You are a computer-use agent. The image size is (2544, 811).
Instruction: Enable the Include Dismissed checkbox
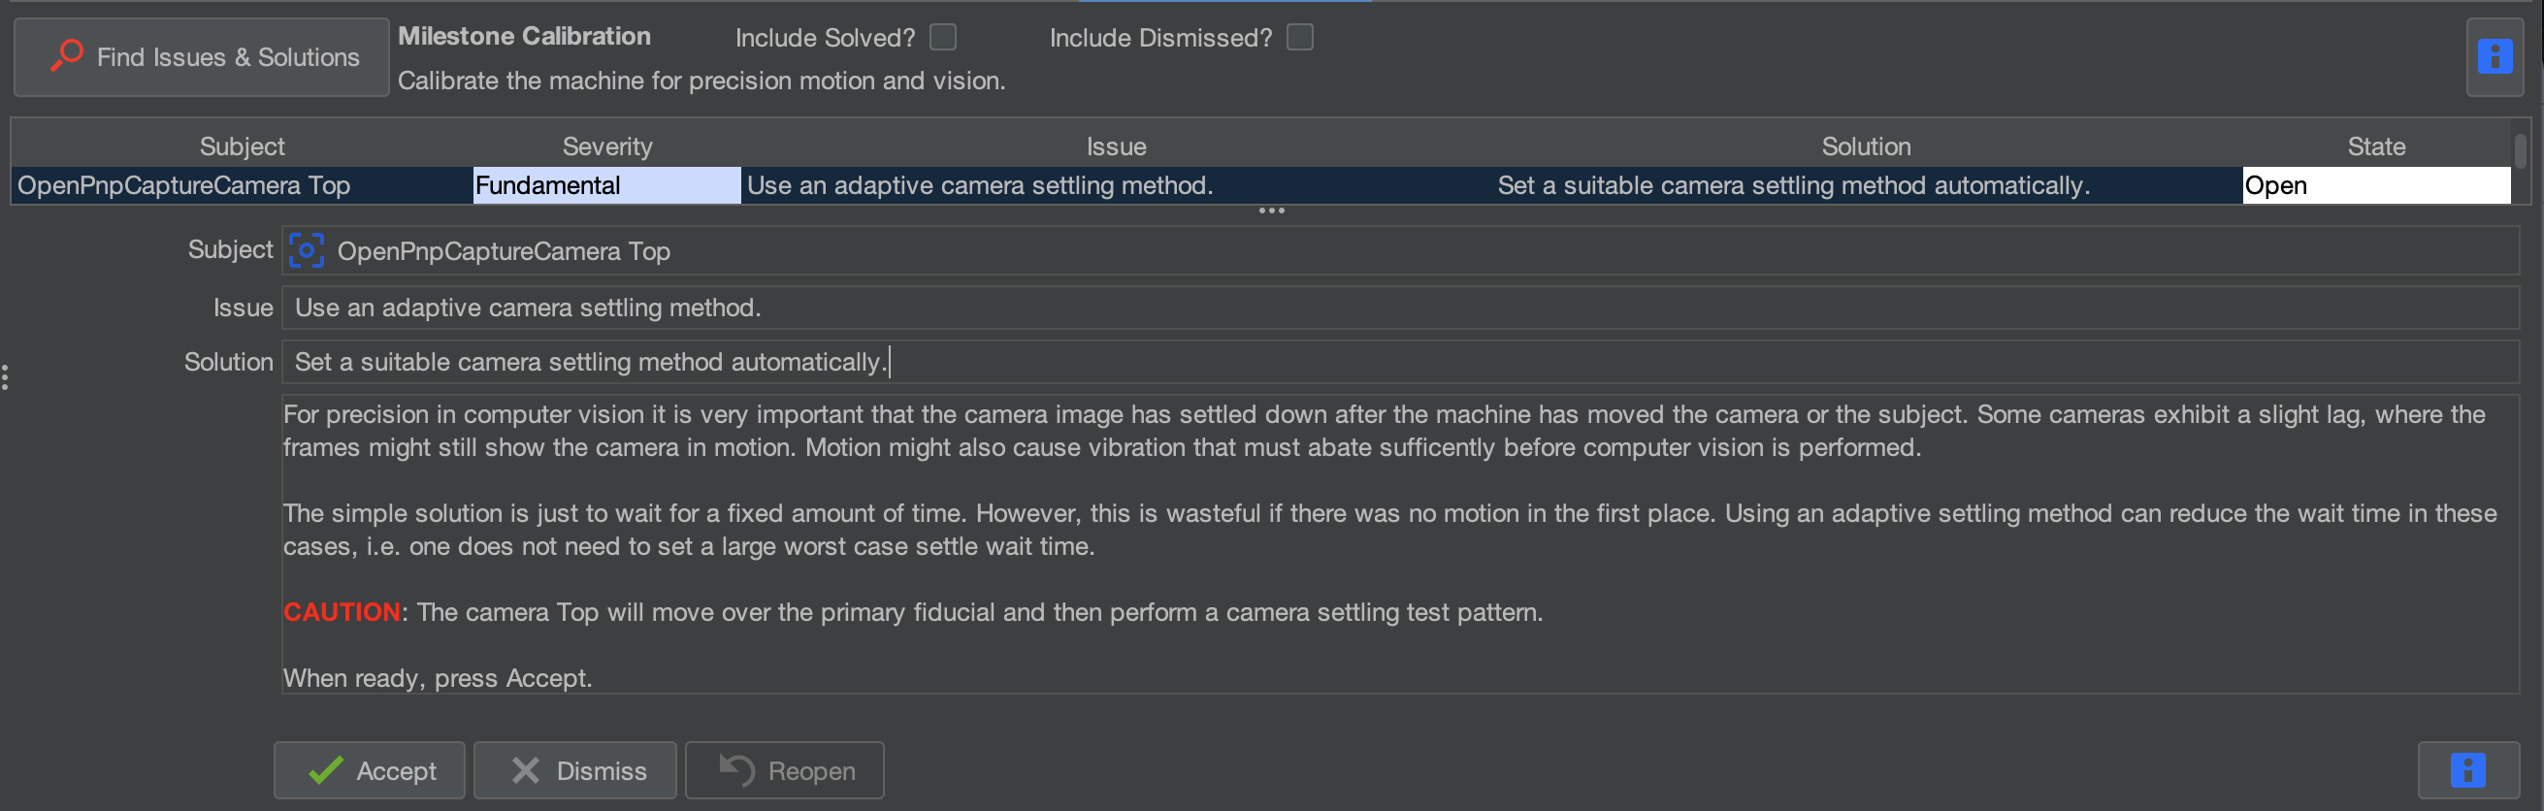click(x=1300, y=38)
